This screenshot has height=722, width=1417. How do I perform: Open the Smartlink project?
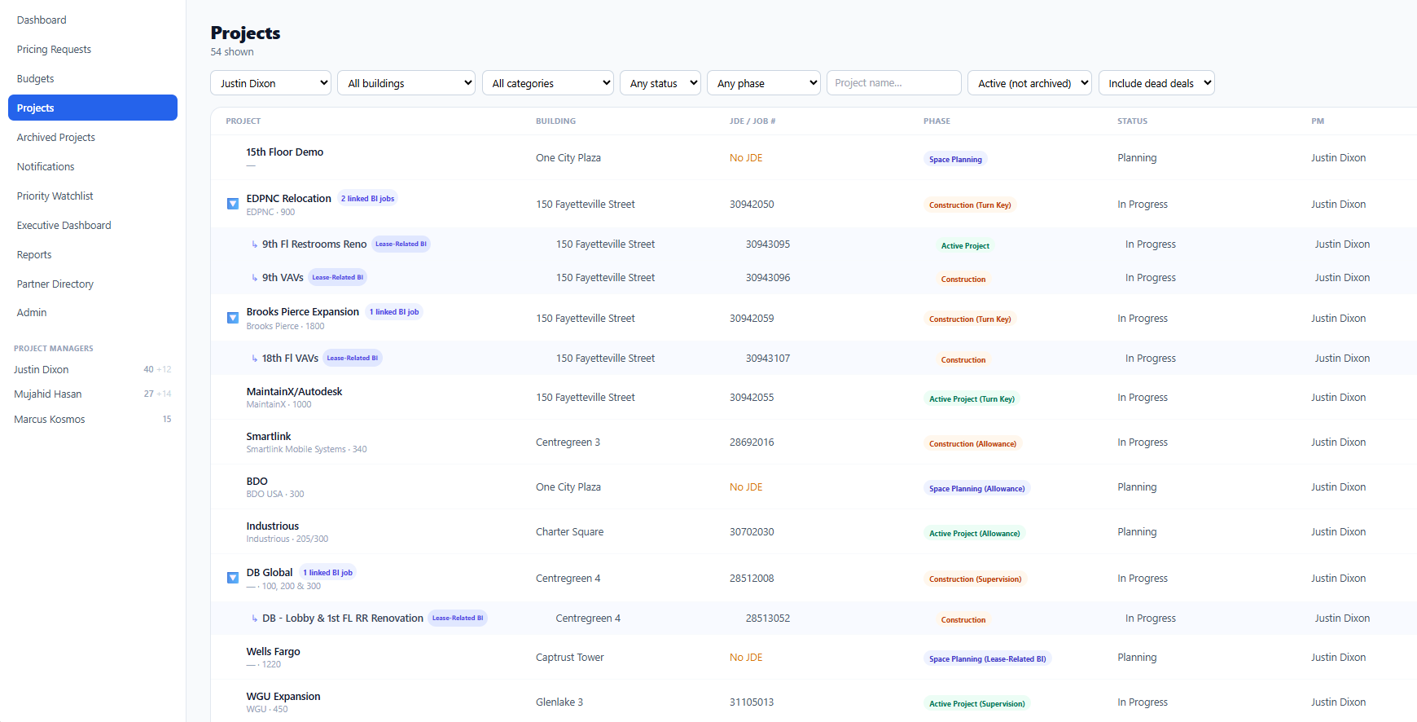[x=269, y=436]
